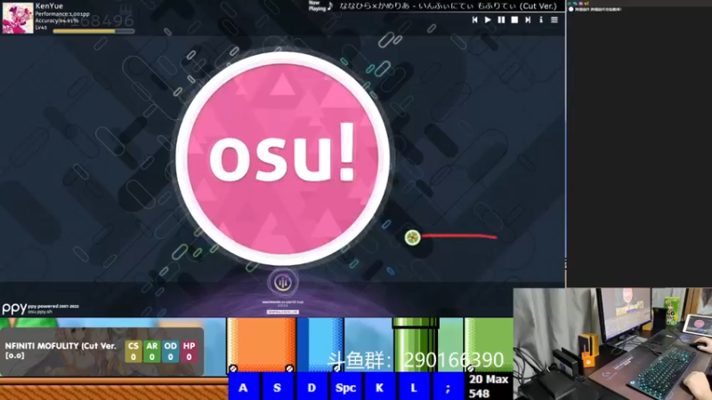The width and height of the screenshot is (712, 400).
Task: Click the AR 0 badge
Action: tap(151, 351)
